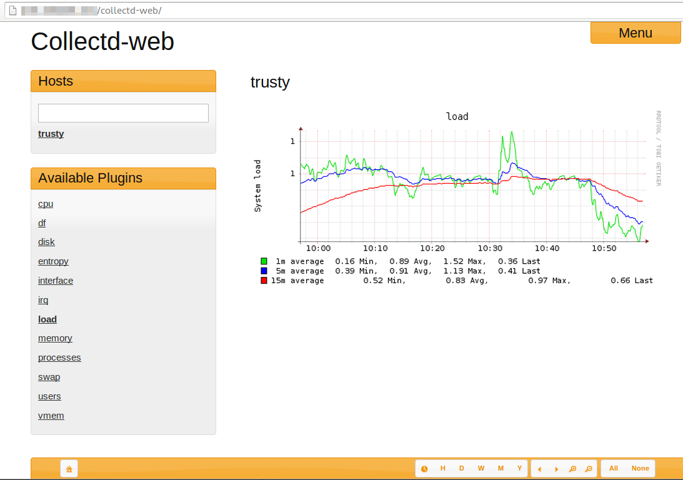683x480 pixels.
Task: Click the Hosts filter input field
Action: tap(123, 113)
